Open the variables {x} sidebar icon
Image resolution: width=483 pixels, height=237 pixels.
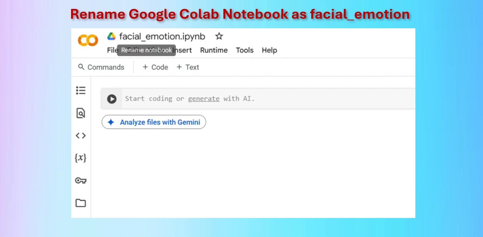tap(81, 158)
